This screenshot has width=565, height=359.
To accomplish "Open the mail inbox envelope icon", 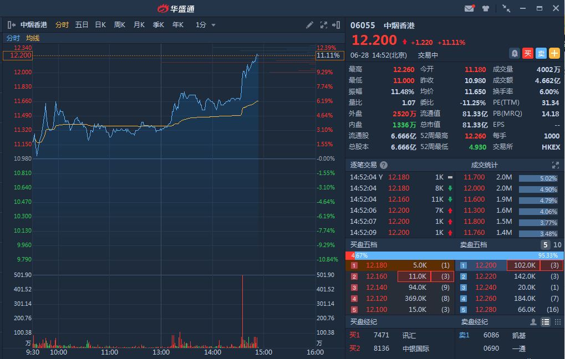I will click(x=469, y=8).
